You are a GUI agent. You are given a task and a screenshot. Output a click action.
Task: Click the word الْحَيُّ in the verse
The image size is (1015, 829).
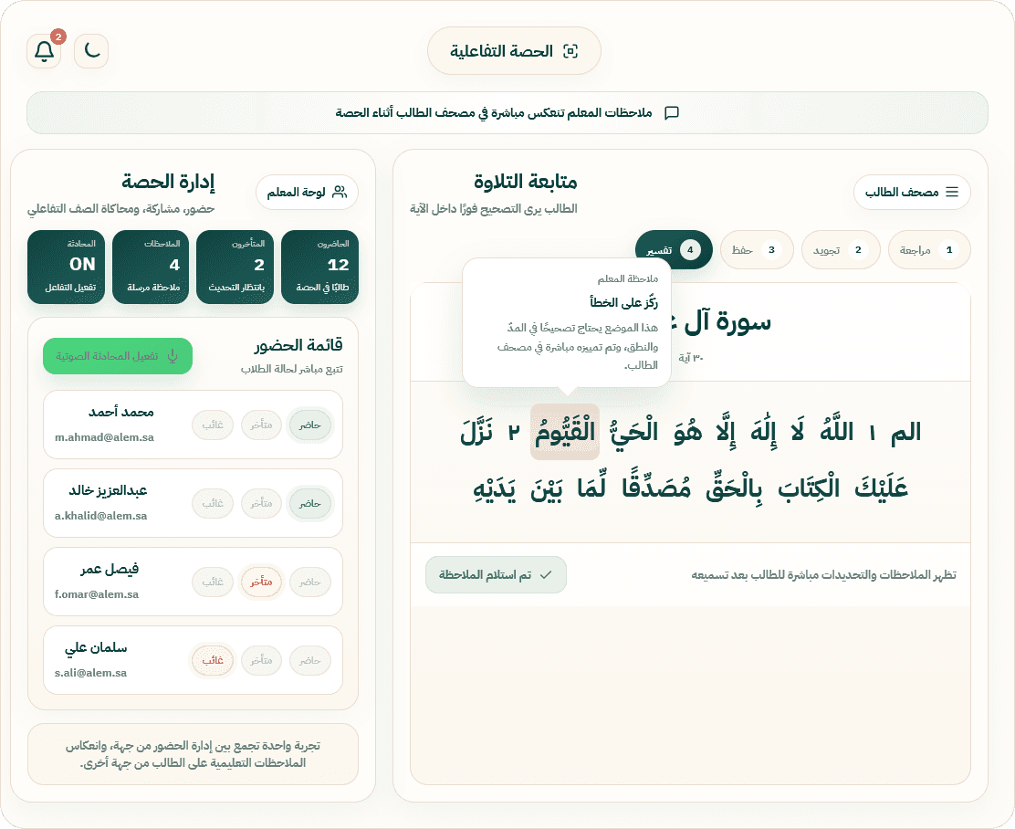633,432
